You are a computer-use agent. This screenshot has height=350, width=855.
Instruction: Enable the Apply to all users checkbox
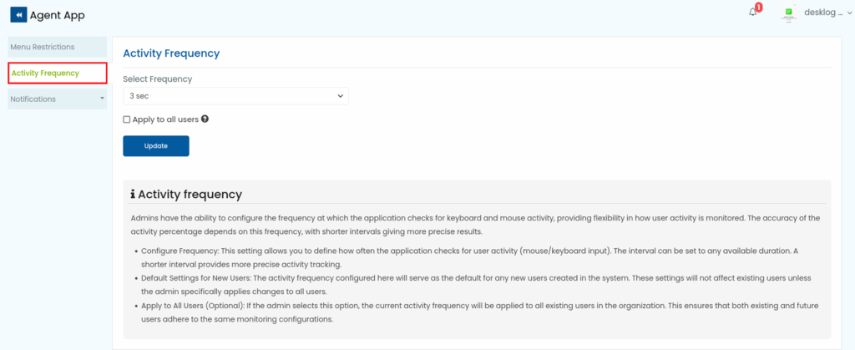(127, 119)
